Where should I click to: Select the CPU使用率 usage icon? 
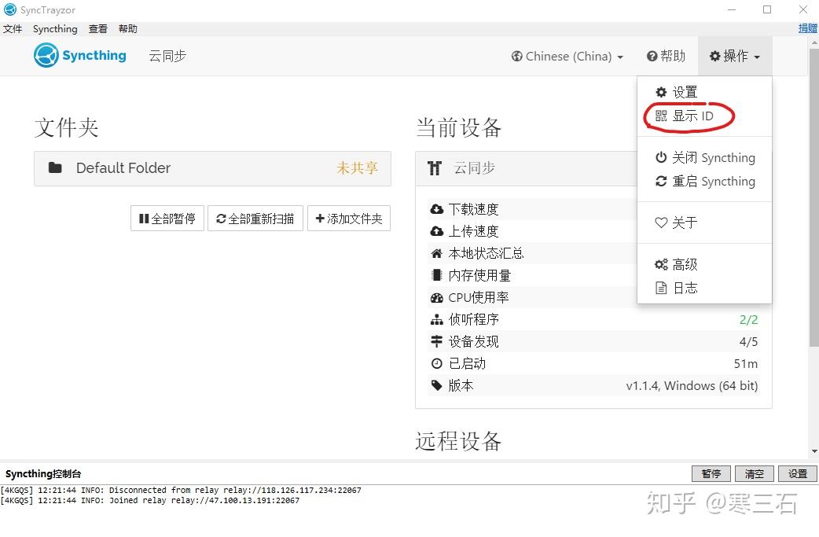pyautogui.click(x=437, y=297)
